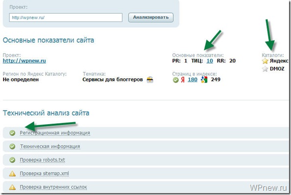Click green check icon for Техническая информация
Screen dimensions: 291x195
tap(12, 147)
